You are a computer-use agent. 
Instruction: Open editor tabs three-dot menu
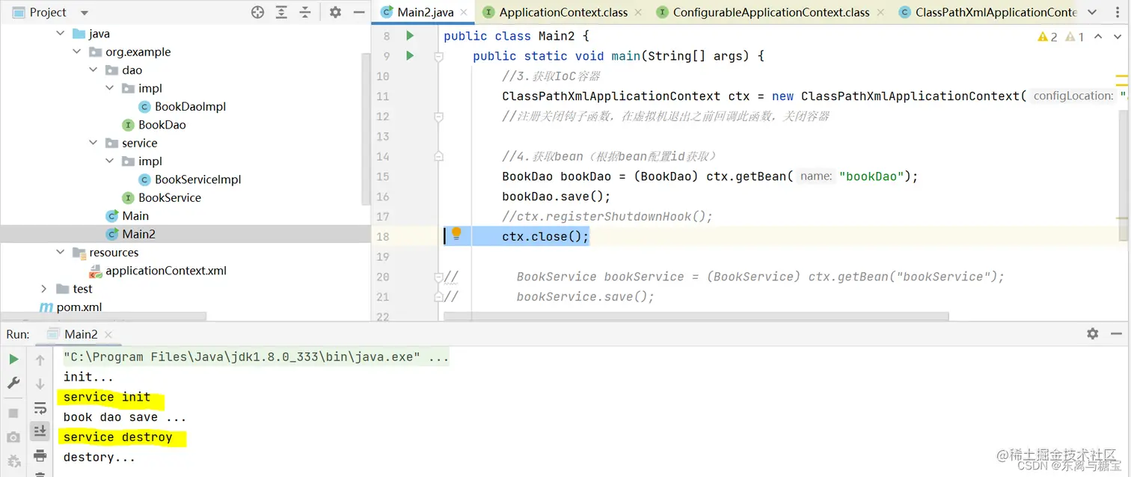1118,12
